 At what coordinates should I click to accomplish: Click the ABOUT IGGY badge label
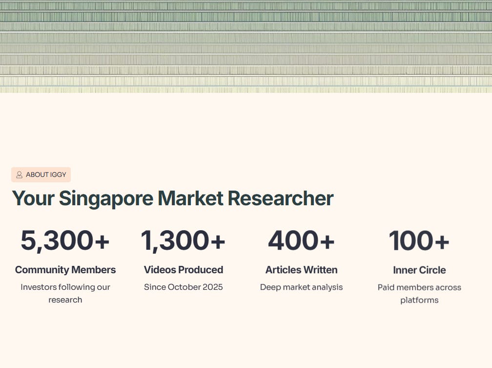[46, 175]
